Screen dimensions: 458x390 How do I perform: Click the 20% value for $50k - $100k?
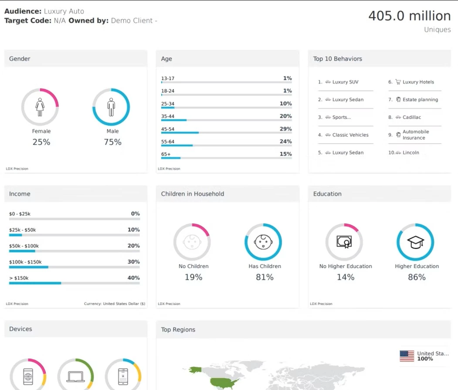[x=133, y=246]
